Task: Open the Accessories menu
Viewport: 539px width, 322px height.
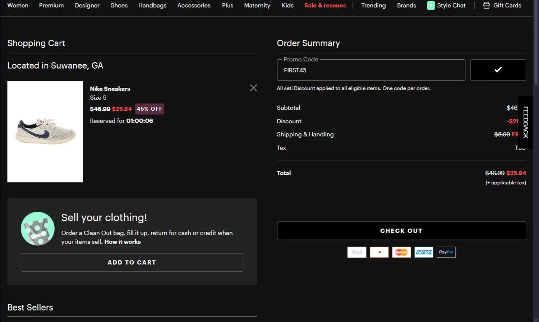Action: coord(194,5)
